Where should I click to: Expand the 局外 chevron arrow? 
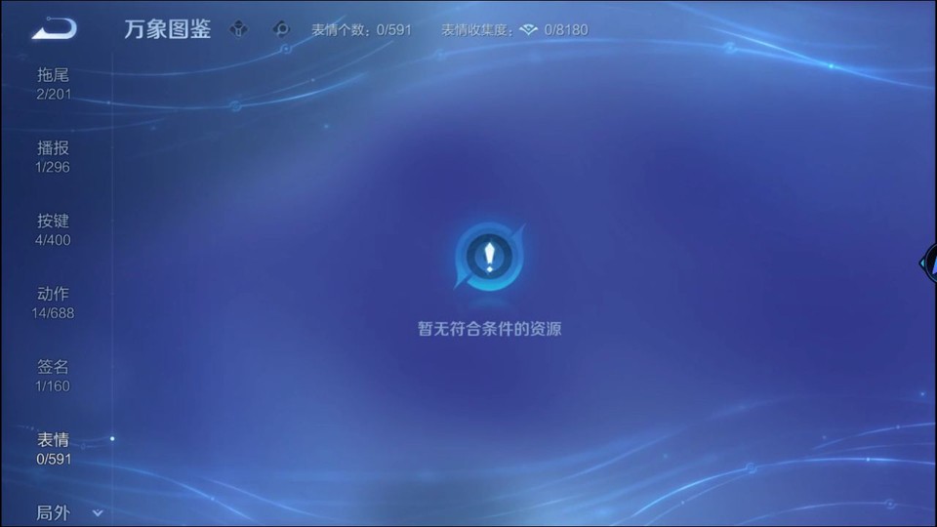pyautogui.click(x=98, y=512)
